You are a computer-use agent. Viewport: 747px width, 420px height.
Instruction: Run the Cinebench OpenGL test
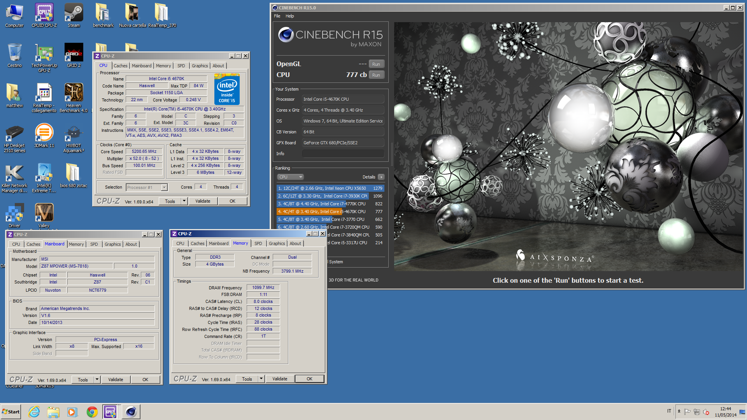click(376, 64)
